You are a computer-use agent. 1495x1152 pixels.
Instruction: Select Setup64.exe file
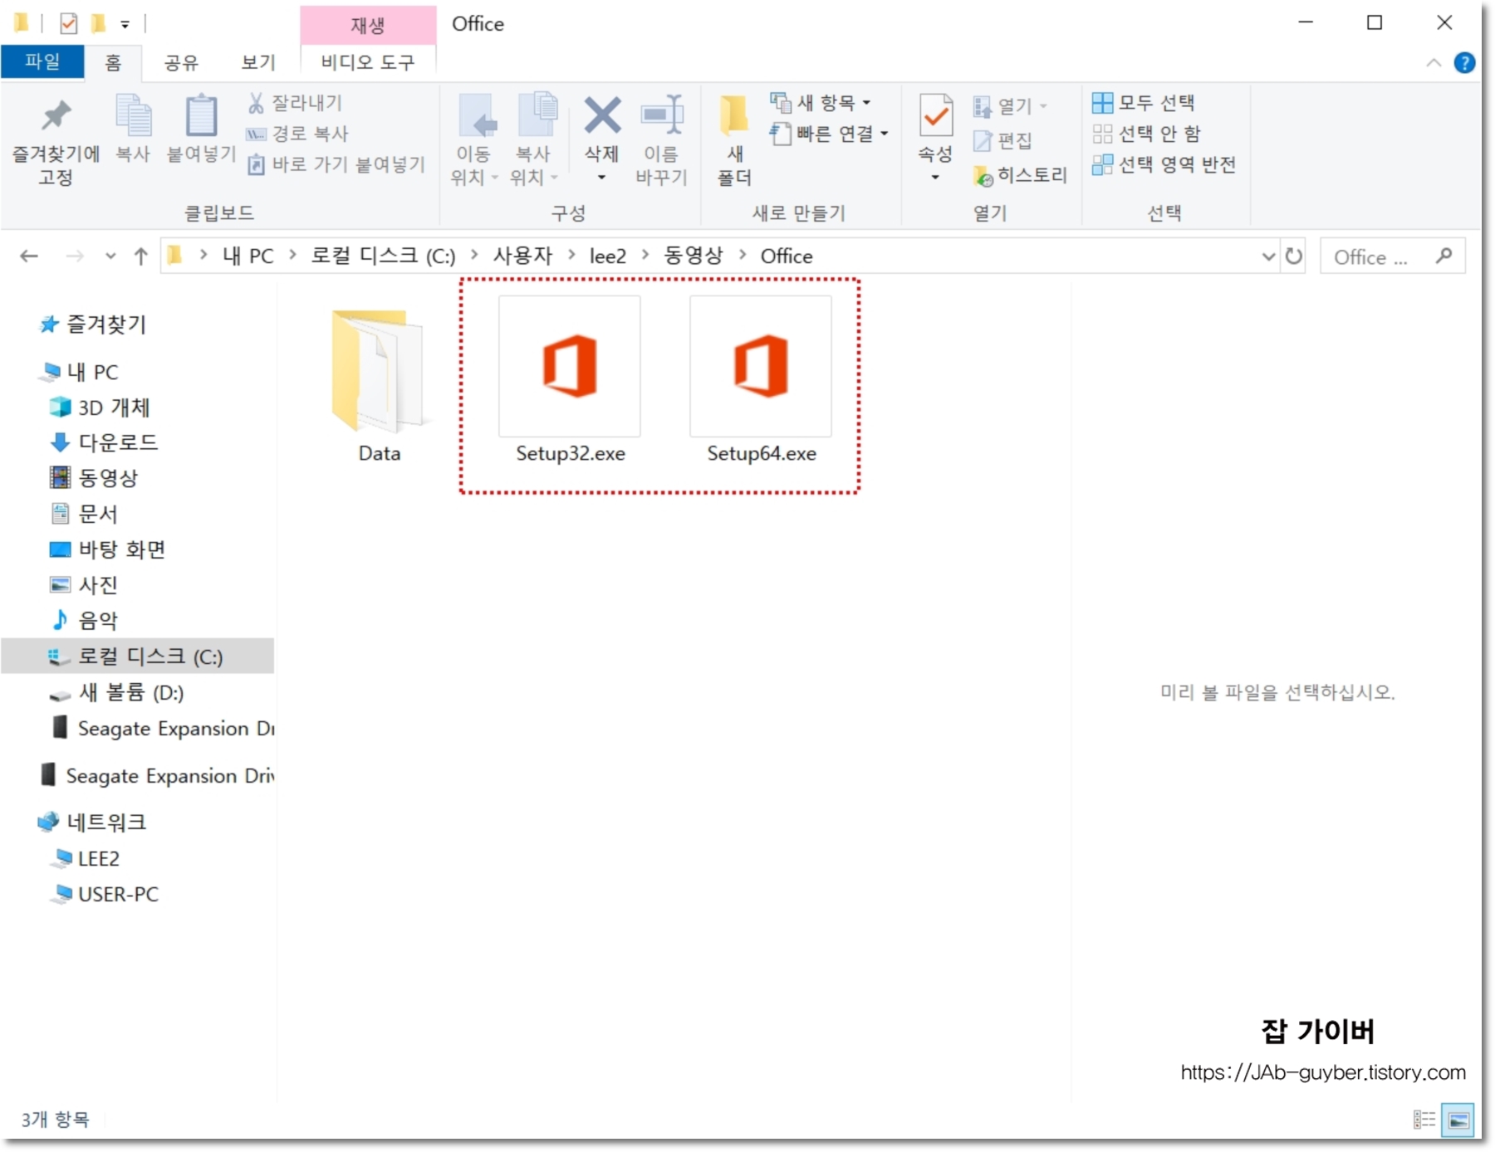761,382
